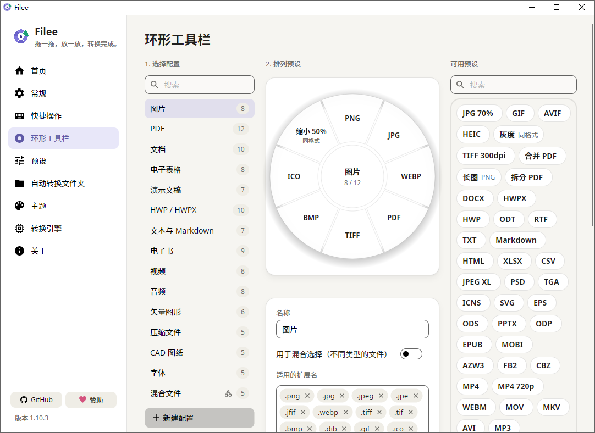Image resolution: width=595 pixels, height=433 pixels.
Task: Remove the .tiff extension tag
Action: pos(379,412)
